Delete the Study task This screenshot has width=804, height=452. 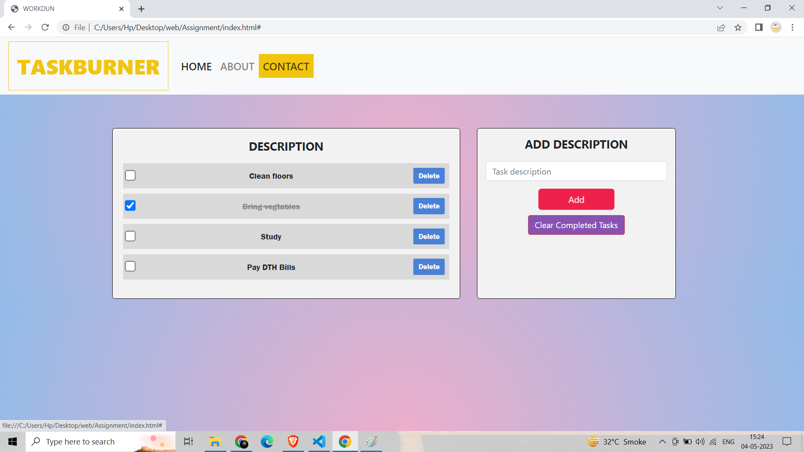pyautogui.click(x=429, y=236)
